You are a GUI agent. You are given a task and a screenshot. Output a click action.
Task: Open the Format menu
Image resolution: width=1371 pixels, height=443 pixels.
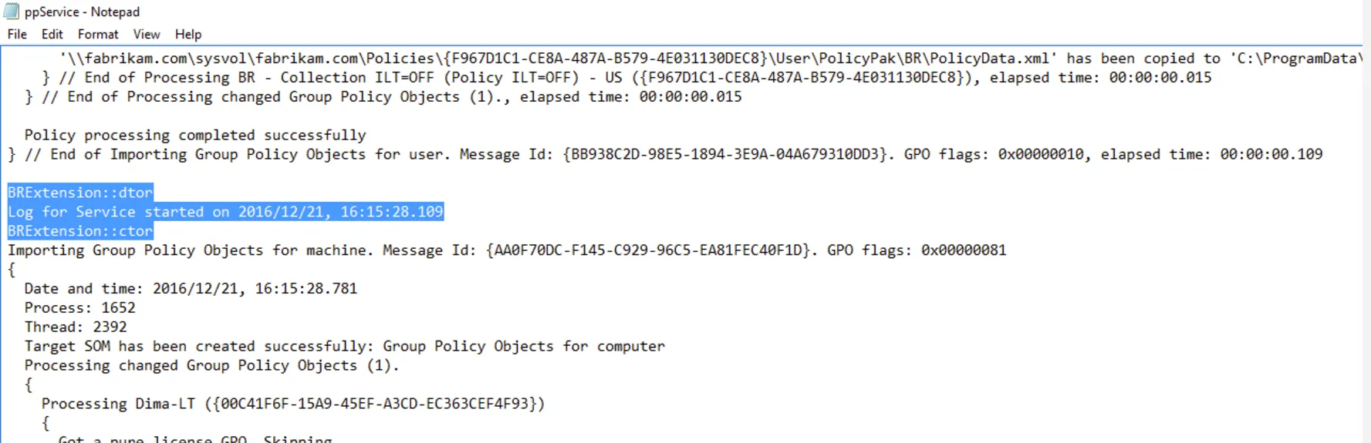tap(98, 35)
